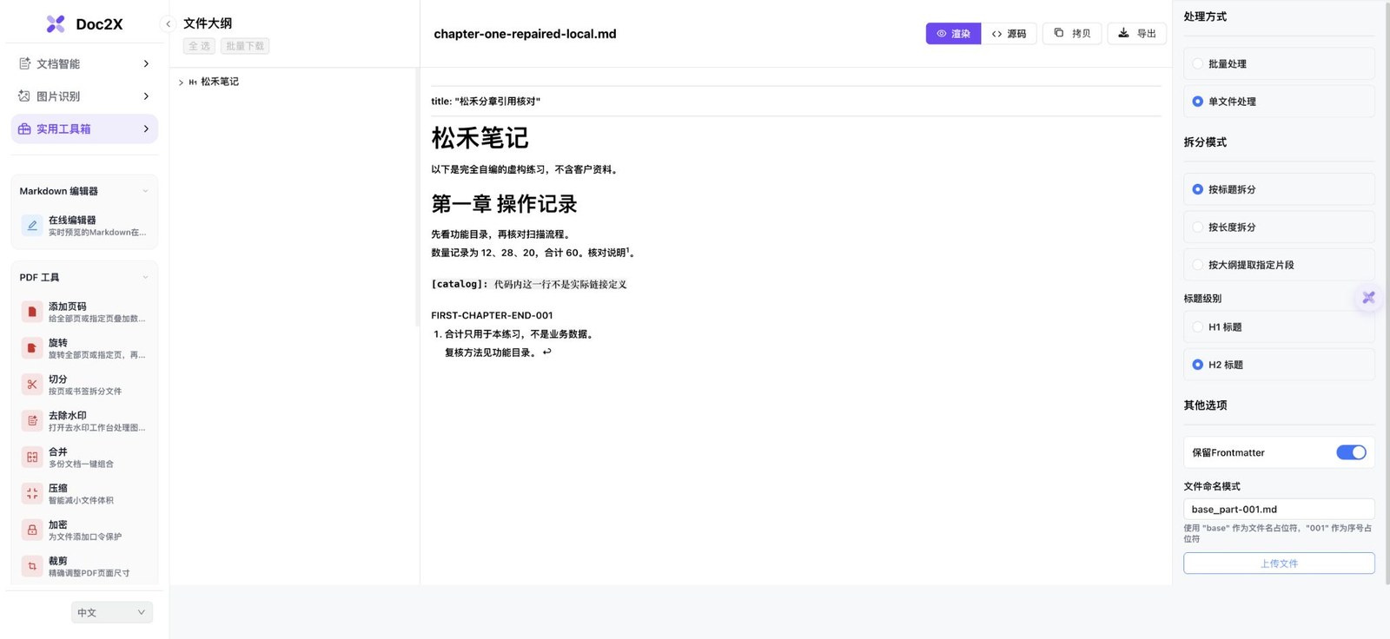The image size is (1390, 639).
Task: Select the Encrypt (加密) lock icon
Action: 32,530
